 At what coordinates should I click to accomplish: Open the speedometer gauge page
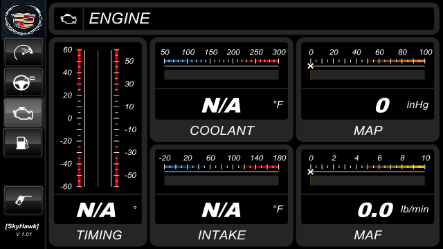pyautogui.click(x=24, y=53)
